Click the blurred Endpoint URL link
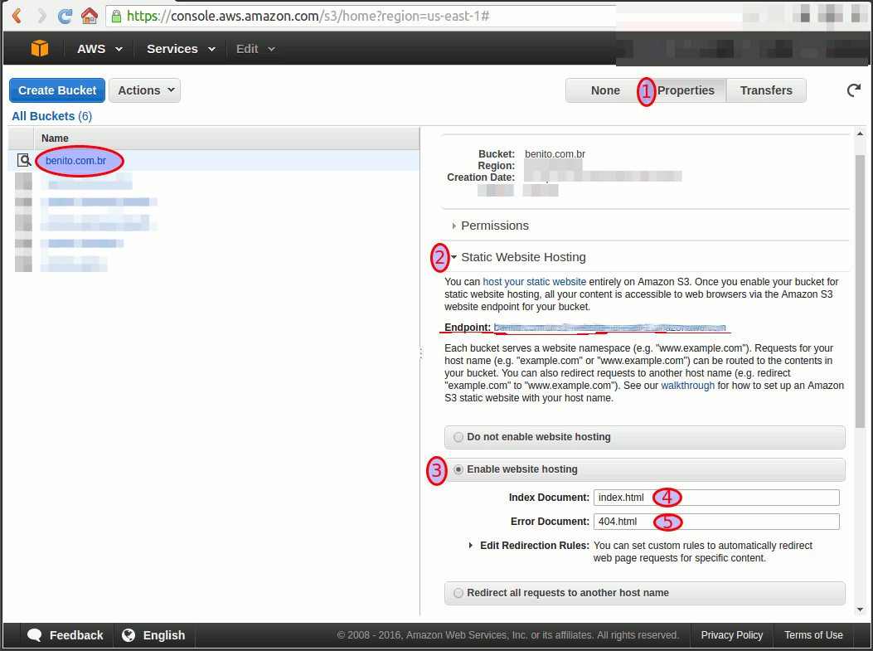Viewport: 873px width, 651px height. point(609,328)
